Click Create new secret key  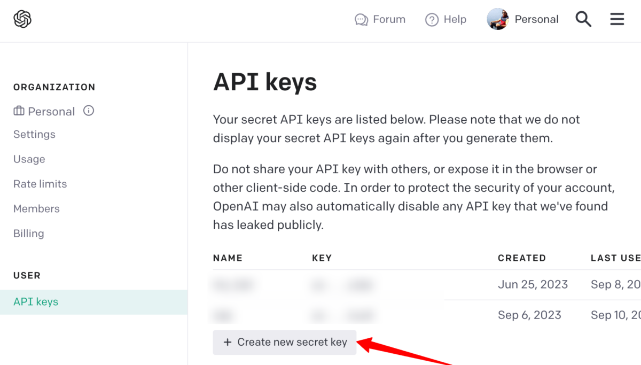coord(285,342)
